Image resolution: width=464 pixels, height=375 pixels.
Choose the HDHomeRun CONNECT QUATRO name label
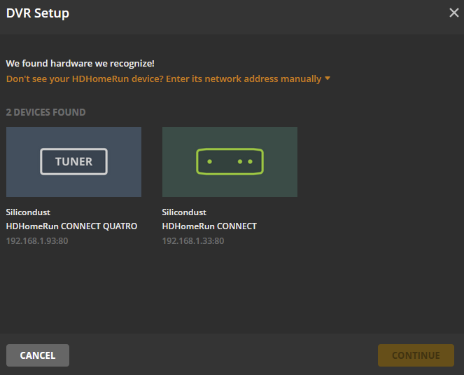point(71,226)
